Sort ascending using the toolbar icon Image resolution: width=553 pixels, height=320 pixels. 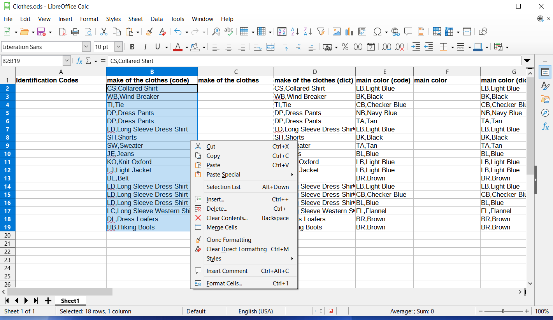(295, 32)
